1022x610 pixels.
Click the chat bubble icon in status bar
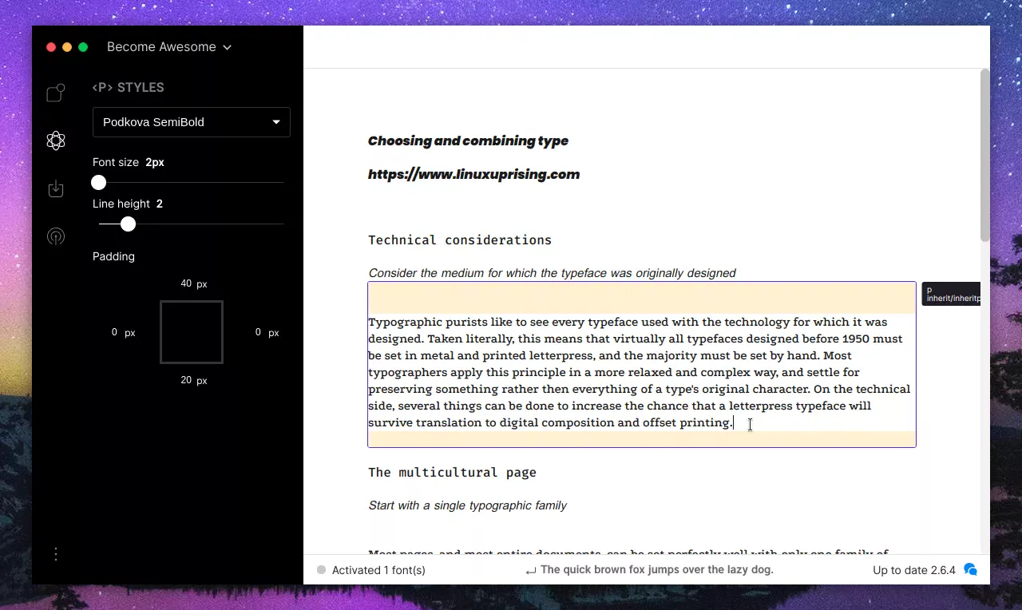click(x=971, y=569)
